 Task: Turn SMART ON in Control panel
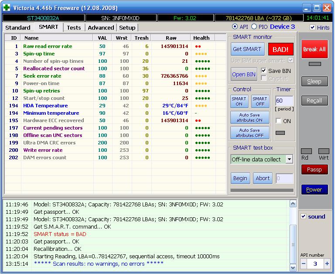point(239,101)
